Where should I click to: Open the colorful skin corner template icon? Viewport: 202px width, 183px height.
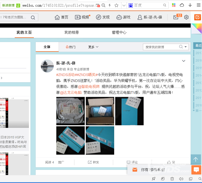pyautogui.click(x=197, y=29)
